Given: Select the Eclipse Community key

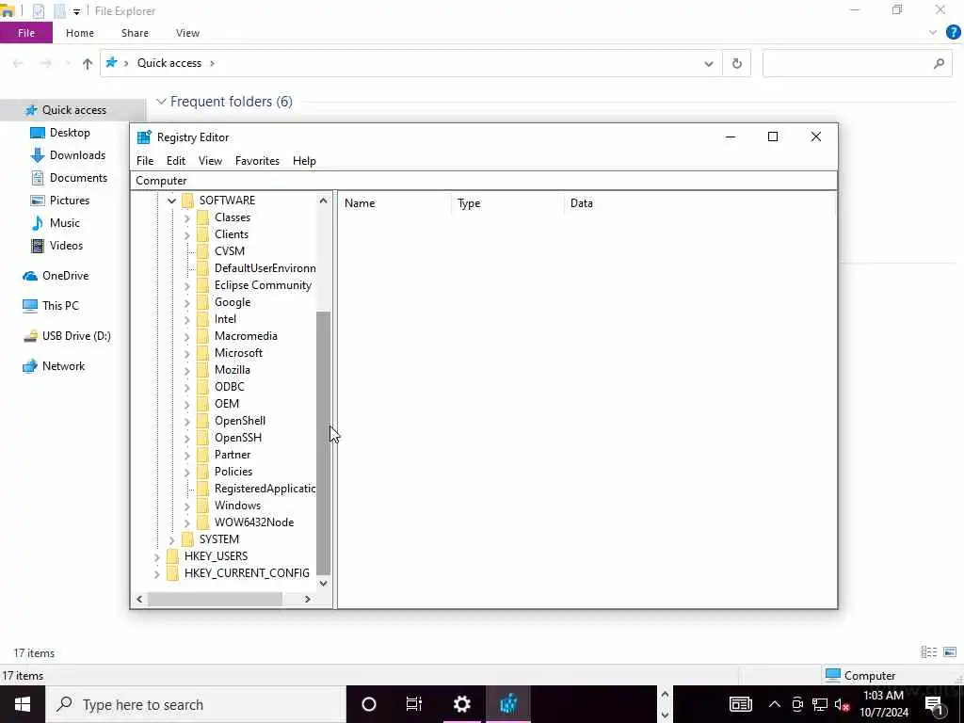Looking at the screenshot, I should [264, 285].
